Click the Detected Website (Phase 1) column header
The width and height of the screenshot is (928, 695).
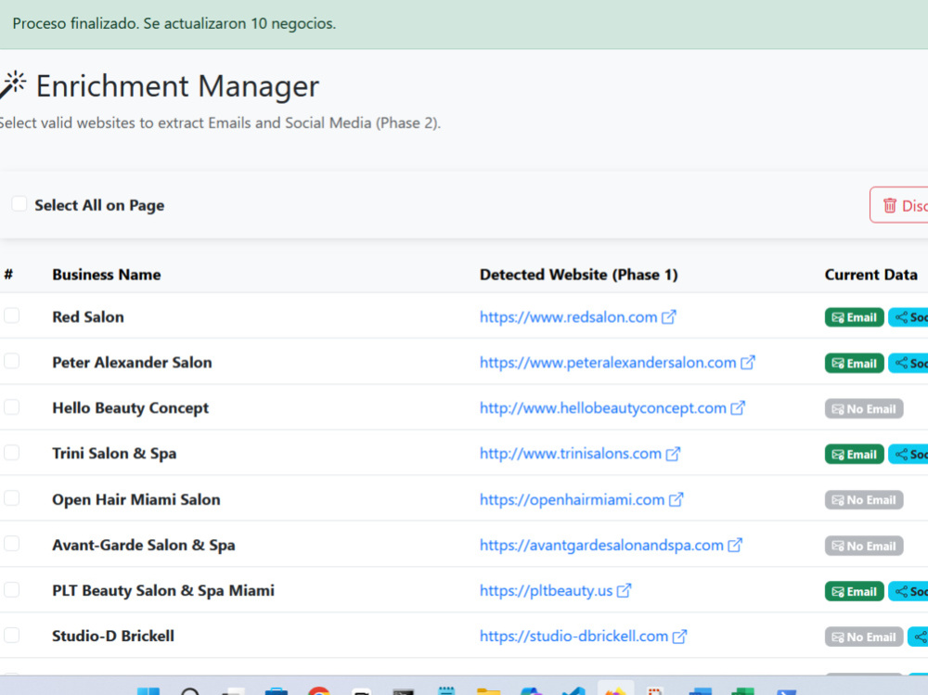pyautogui.click(x=579, y=275)
